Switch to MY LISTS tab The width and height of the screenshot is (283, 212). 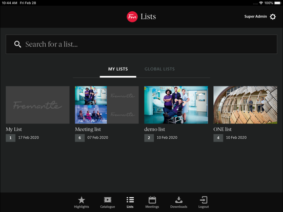118,69
